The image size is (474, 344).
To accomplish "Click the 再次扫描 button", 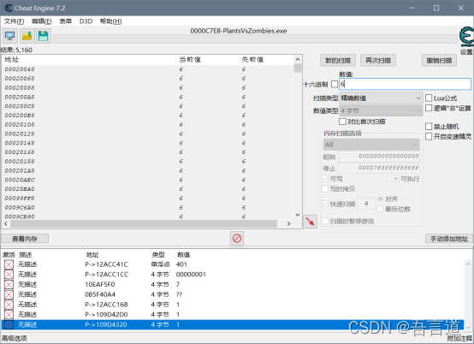I will (378, 61).
